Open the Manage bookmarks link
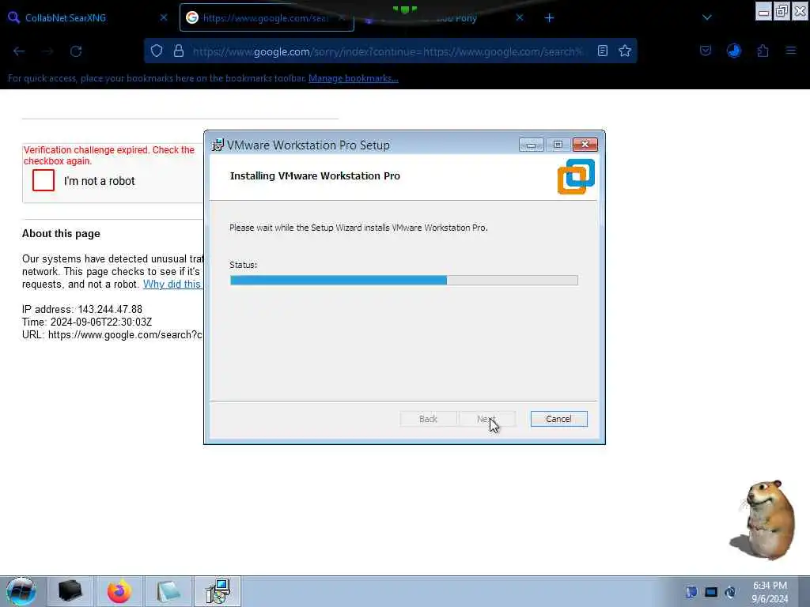 354,78
